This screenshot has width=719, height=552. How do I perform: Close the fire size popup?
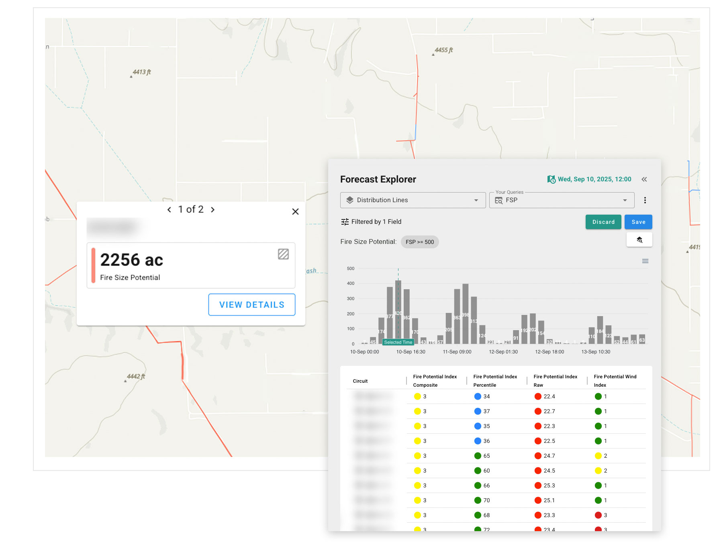click(x=295, y=211)
